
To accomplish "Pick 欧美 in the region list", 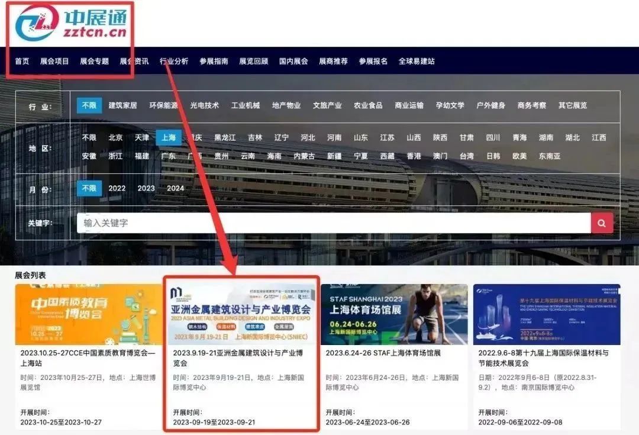I will [519, 156].
